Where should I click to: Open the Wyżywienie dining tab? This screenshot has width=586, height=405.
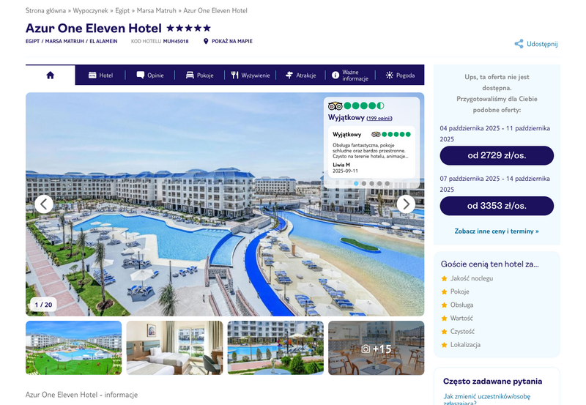click(250, 75)
